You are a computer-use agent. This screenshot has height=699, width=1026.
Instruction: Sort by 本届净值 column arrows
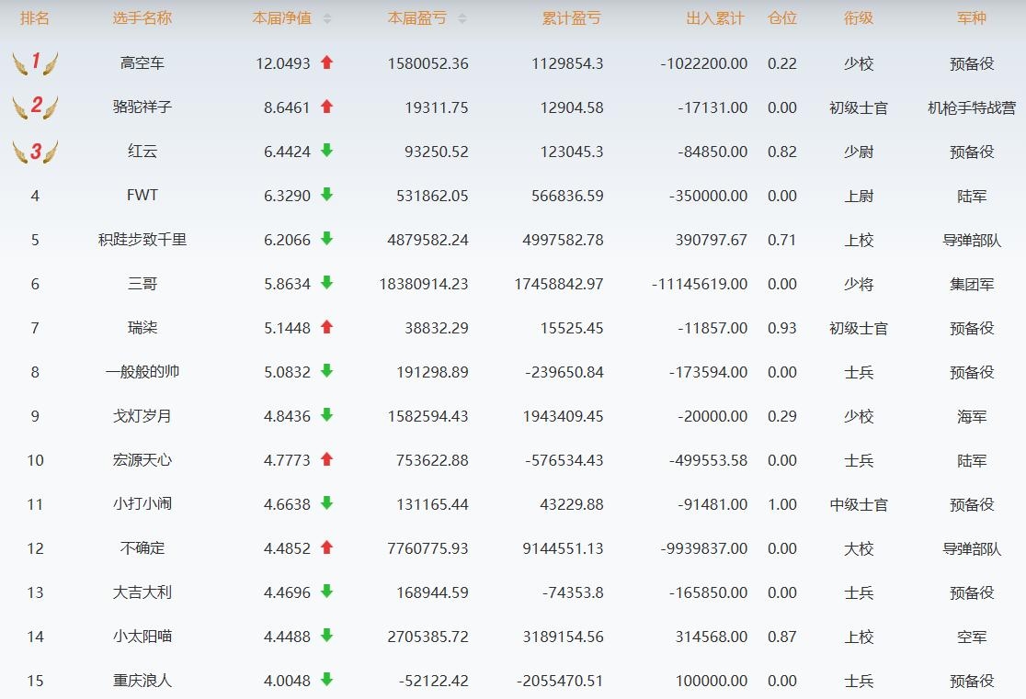327,18
